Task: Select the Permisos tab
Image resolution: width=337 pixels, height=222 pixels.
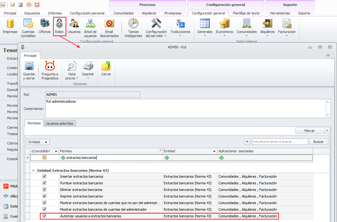Action: click(x=34, y=123)
